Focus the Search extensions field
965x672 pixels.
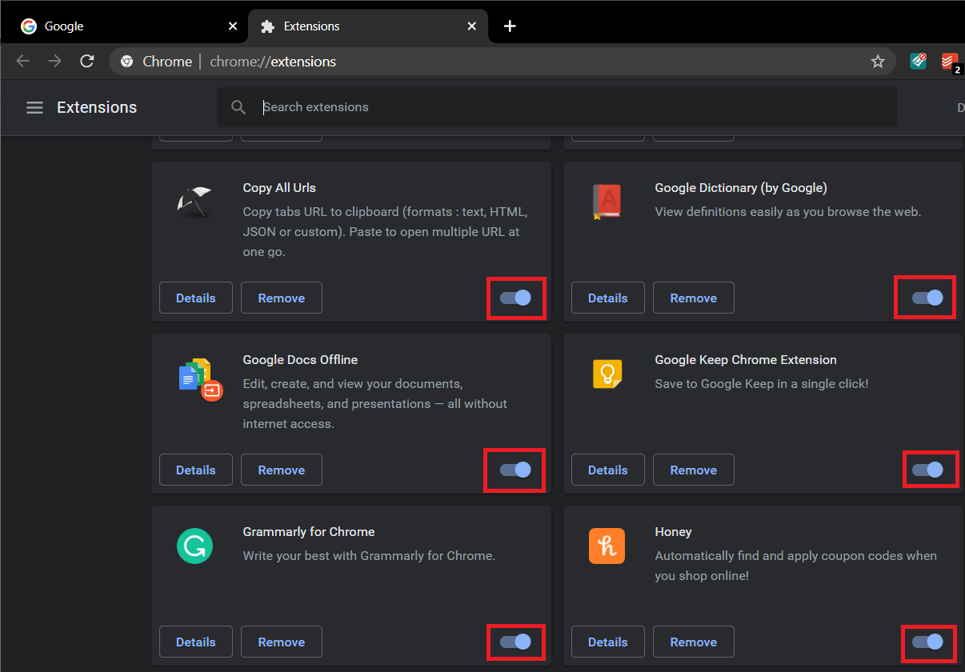[560, 107]
